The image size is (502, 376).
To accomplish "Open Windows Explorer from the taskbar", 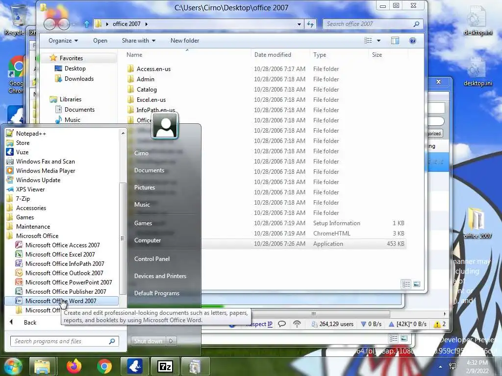I will (42, 366).
